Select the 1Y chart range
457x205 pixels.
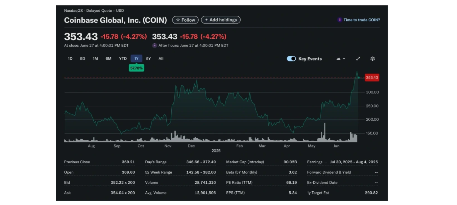coord(136,59)
